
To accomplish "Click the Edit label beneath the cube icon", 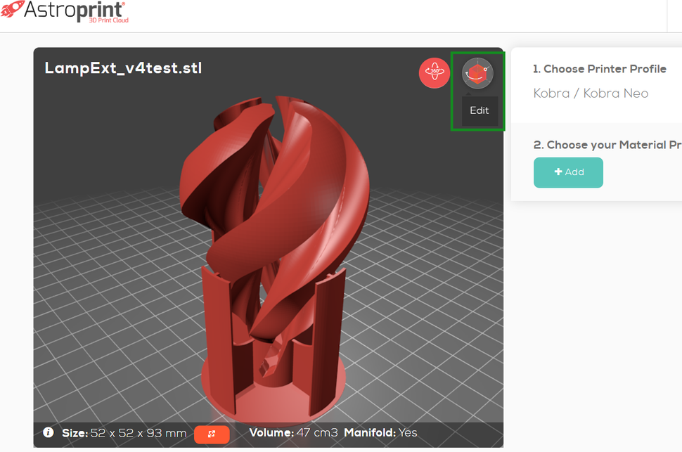I will (479, 110).
